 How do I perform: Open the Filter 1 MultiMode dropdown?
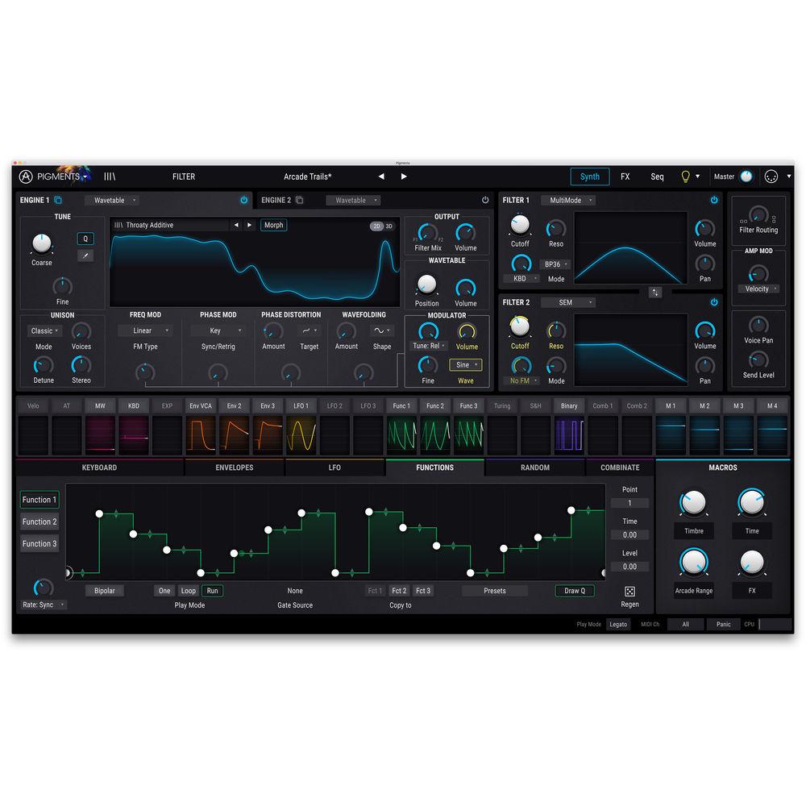(569, 200)
